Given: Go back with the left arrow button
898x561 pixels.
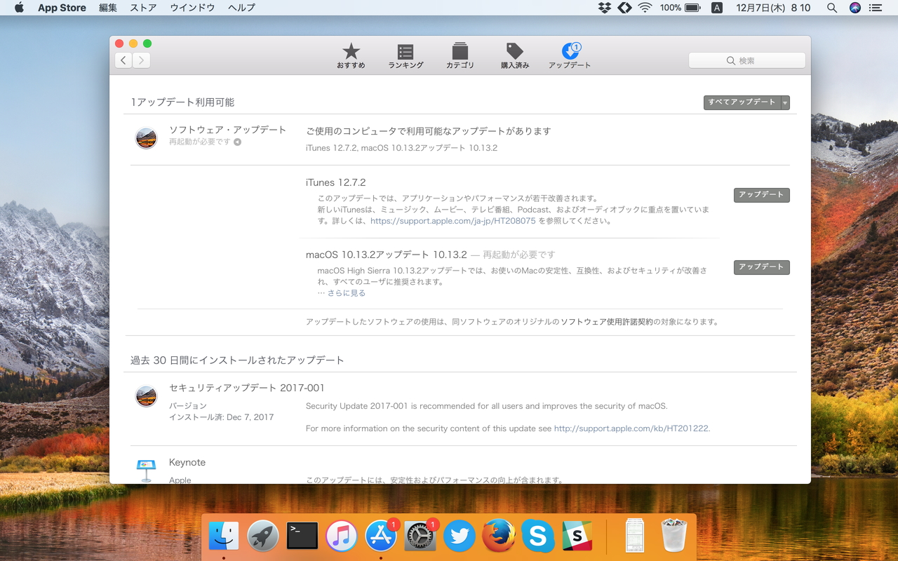Looking at the screenshot, I should click(123, 60).
